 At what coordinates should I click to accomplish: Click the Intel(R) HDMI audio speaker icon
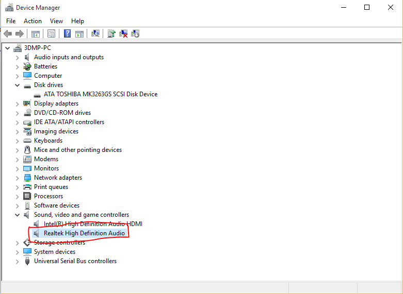click(37, 224)
